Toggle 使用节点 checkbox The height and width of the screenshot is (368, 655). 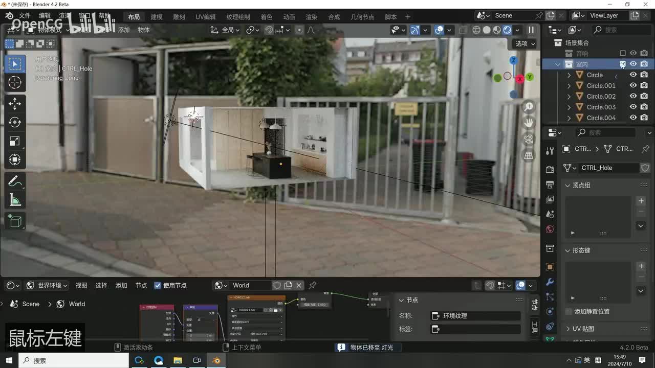(x=158, y=285)
